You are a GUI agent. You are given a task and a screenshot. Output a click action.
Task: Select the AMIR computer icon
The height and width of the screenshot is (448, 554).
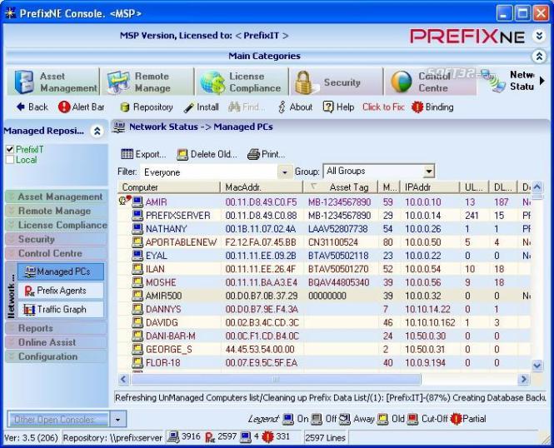137,202
